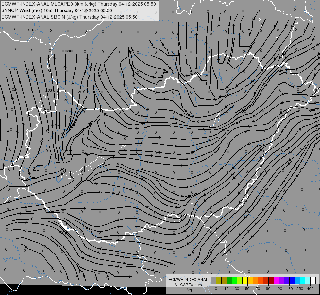
Task: Click the legend scale value '50'
Action: [247, 289]
